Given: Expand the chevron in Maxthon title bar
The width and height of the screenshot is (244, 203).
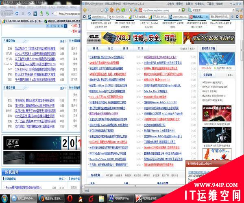Looking at the screenshot, I should pos(231,4).
